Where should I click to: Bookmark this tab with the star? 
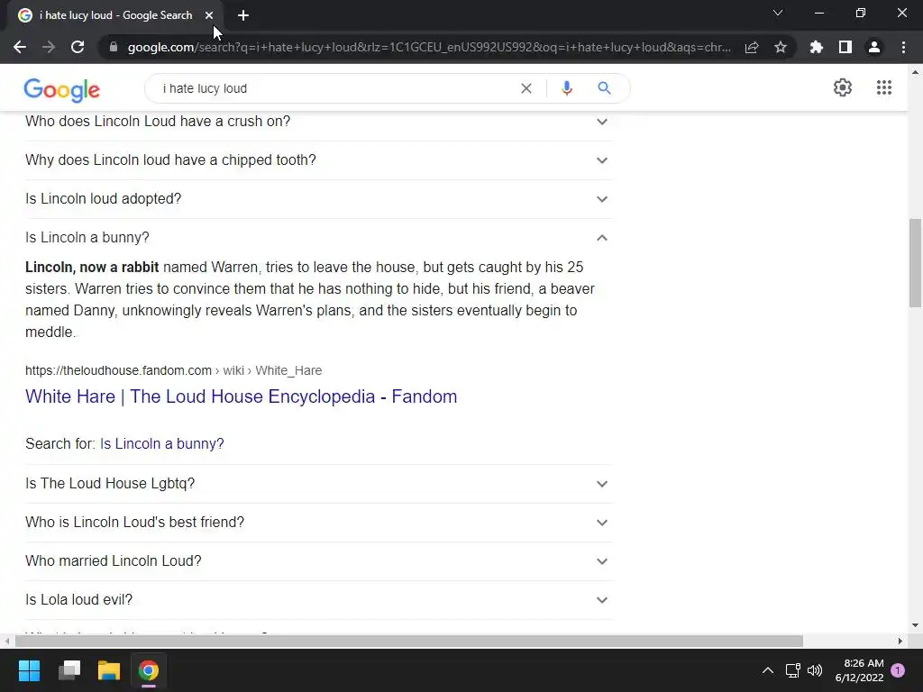[781, 47]
